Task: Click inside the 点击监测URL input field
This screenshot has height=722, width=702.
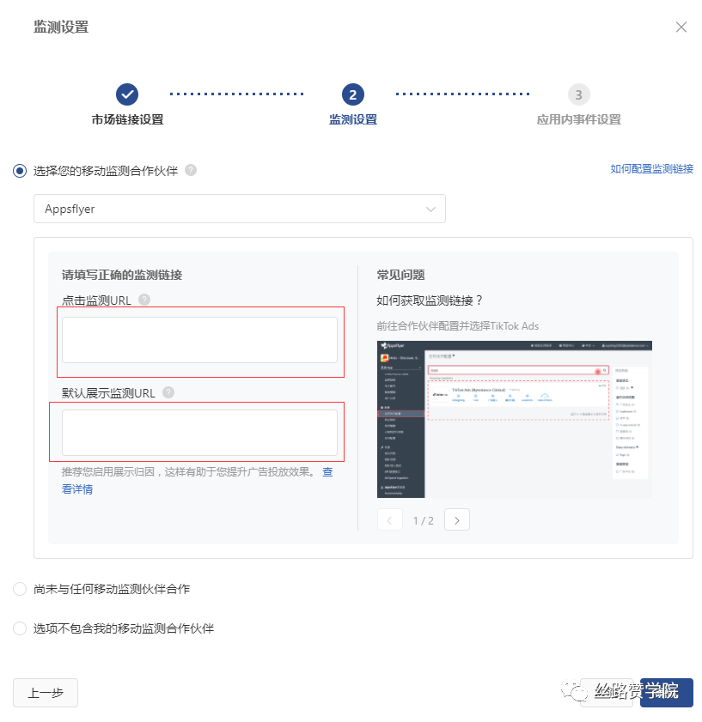Action: (199, 339)
